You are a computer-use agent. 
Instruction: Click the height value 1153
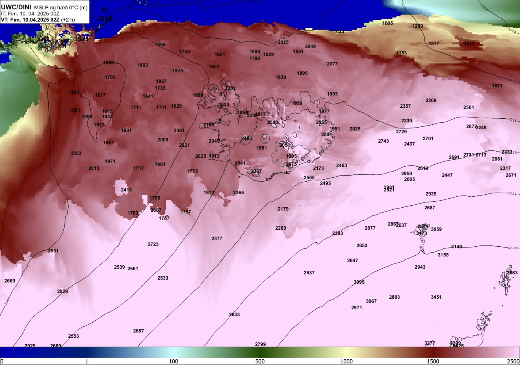[x=402, y=53]
